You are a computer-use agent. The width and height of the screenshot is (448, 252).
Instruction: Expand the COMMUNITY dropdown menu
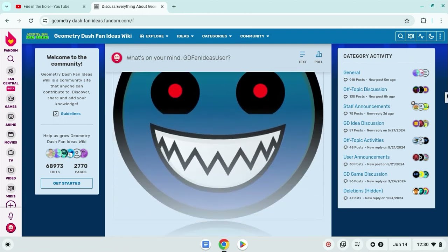[255, 36]
